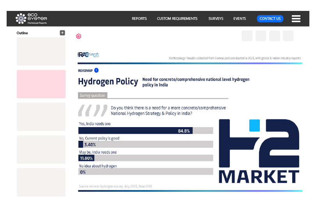Open the hamburger menu in the header
This screenshot has width=316, height=209.
pos(296,18)
